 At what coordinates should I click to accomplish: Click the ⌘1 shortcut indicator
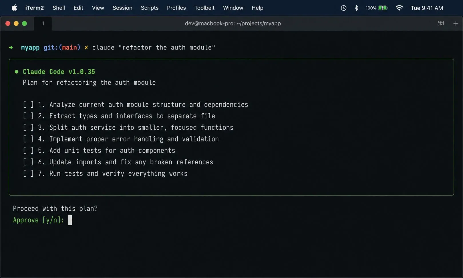(x=441, y=23)
